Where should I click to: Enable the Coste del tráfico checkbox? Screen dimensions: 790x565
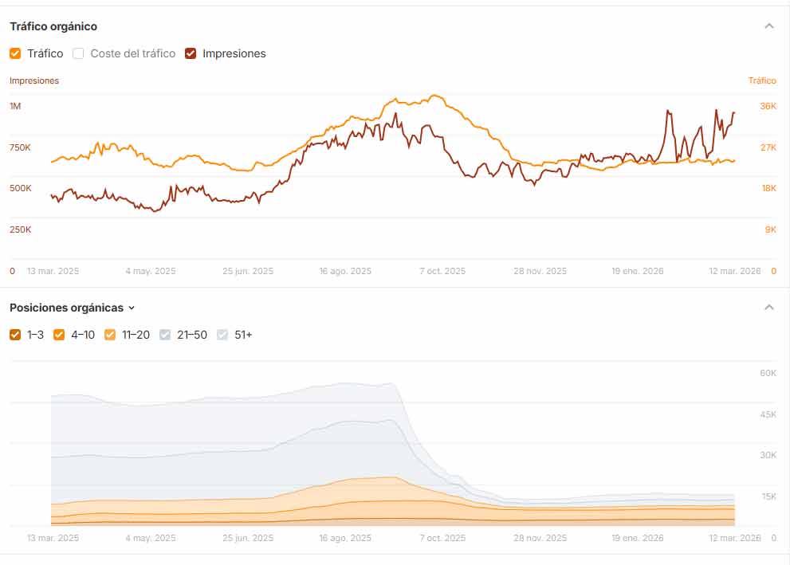pos(77,53)
